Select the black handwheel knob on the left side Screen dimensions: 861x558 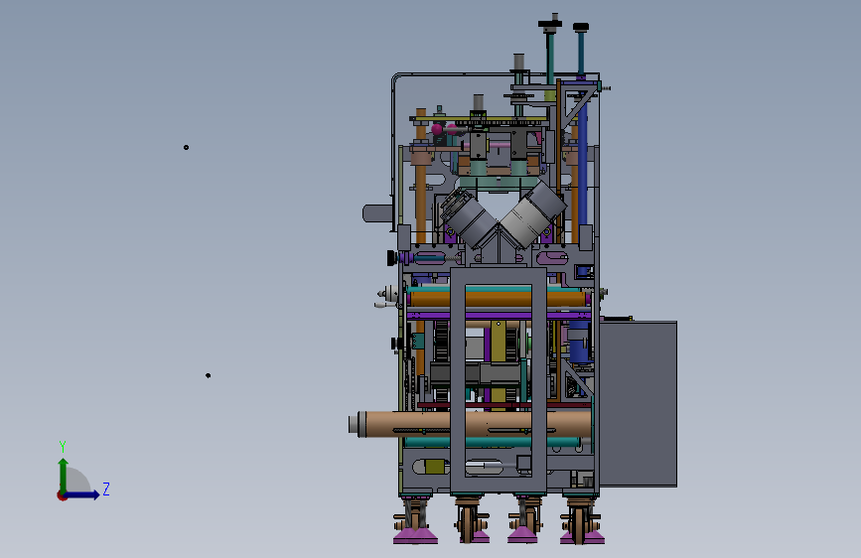[x=391, y=257]
